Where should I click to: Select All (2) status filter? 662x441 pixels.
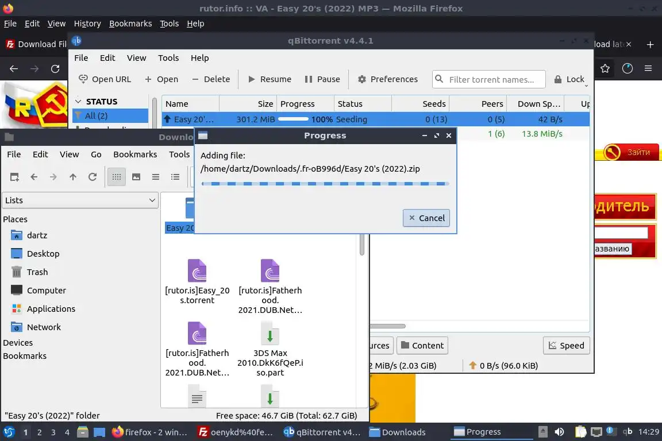pos(110,115)
